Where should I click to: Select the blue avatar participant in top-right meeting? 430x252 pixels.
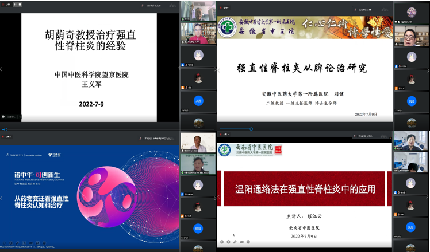(411, 101)
